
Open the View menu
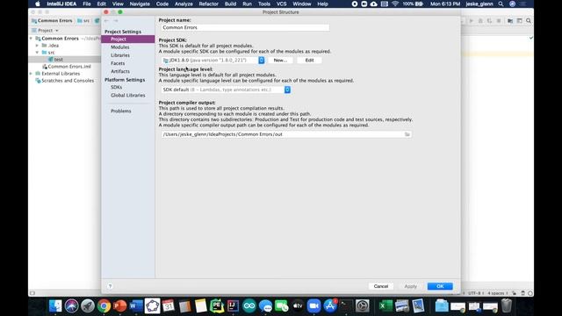(x=118, y=4)
